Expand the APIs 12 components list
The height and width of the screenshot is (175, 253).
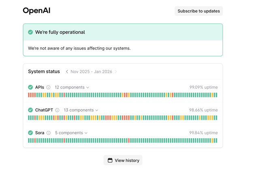point(72,87)
